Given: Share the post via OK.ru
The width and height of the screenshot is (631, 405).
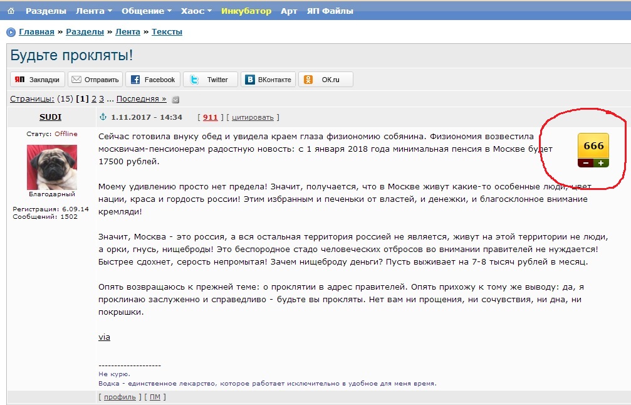Looking at the screenshot, I should (325, 80).
